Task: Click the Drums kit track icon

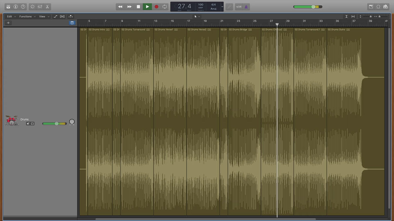Action: pos(11,121)
